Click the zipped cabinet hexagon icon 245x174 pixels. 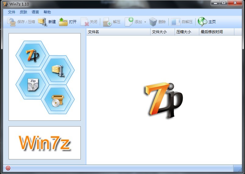coord(58,70)
